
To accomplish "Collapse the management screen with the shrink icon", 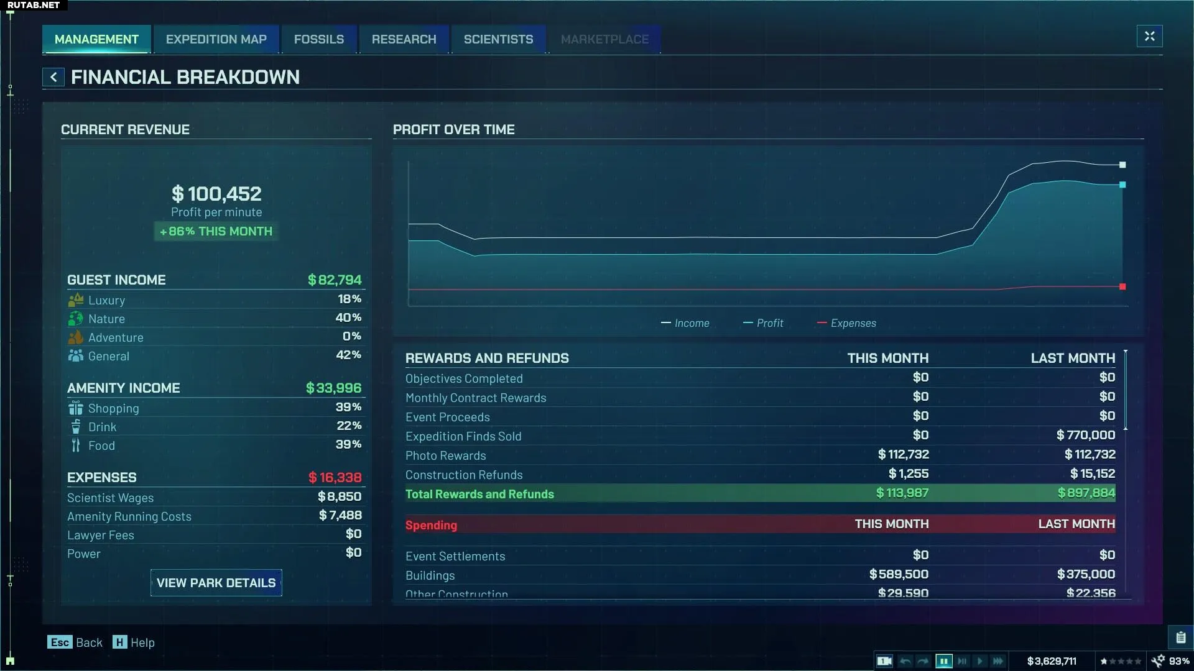I will click(x=1149, y=36).
